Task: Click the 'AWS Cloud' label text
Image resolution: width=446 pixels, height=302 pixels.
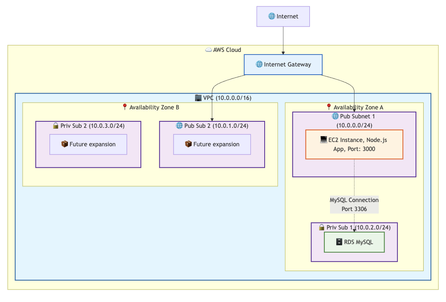Action: (227, 50)
